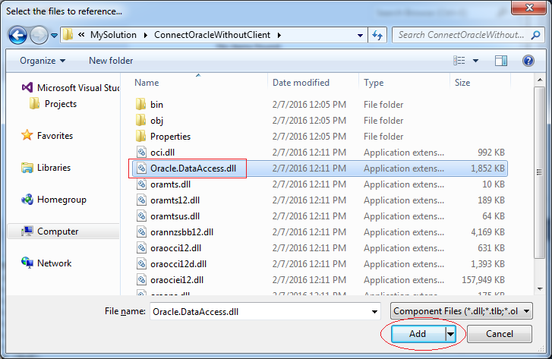The width and height of the screenshot is (552, 359).
Task: Expand the arrow after MySolution breadcrumb
Action: pos(146,35)
